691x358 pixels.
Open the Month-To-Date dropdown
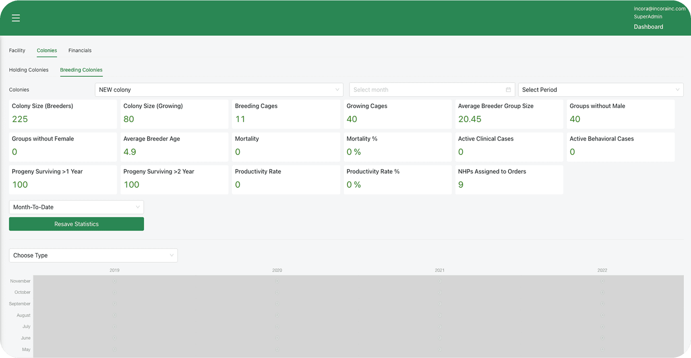coord(76,207)
